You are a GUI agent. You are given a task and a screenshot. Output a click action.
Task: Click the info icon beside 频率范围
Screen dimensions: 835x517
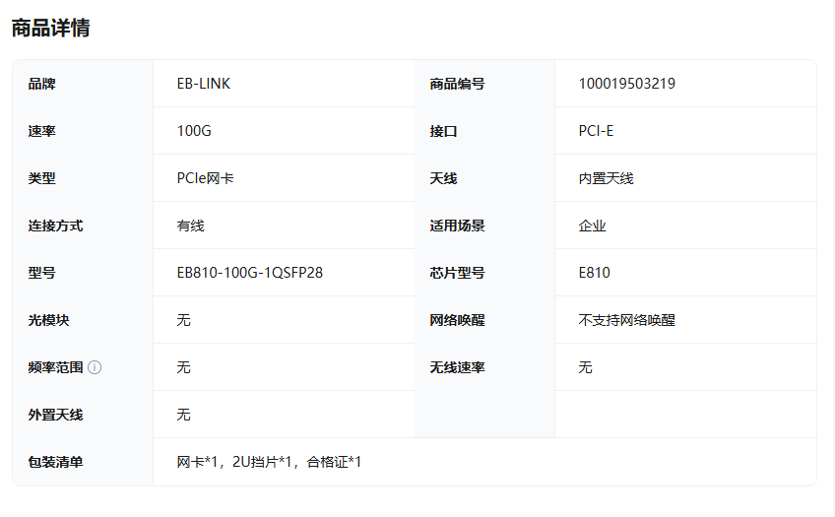coord(95,367)
